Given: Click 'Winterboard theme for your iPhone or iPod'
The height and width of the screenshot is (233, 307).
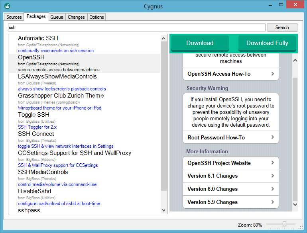Looking at the screenshot, I should (x=59, y=108).
